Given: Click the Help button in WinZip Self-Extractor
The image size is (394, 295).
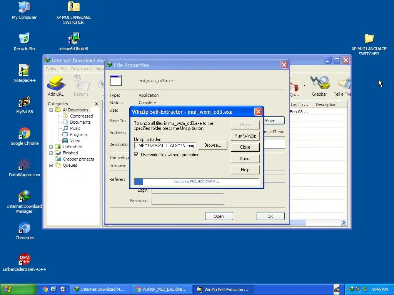Looking at the screenshot, I should 245,170.
